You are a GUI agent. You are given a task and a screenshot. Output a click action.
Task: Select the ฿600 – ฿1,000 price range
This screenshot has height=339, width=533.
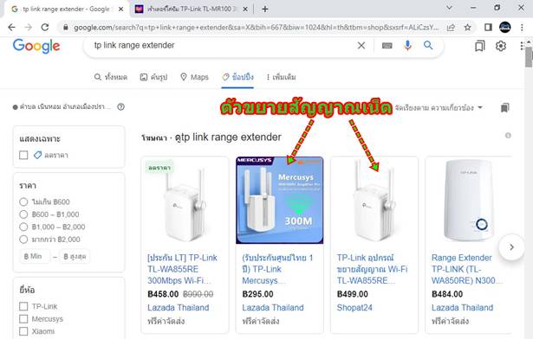pyautogui.click(x=23, y=214)
